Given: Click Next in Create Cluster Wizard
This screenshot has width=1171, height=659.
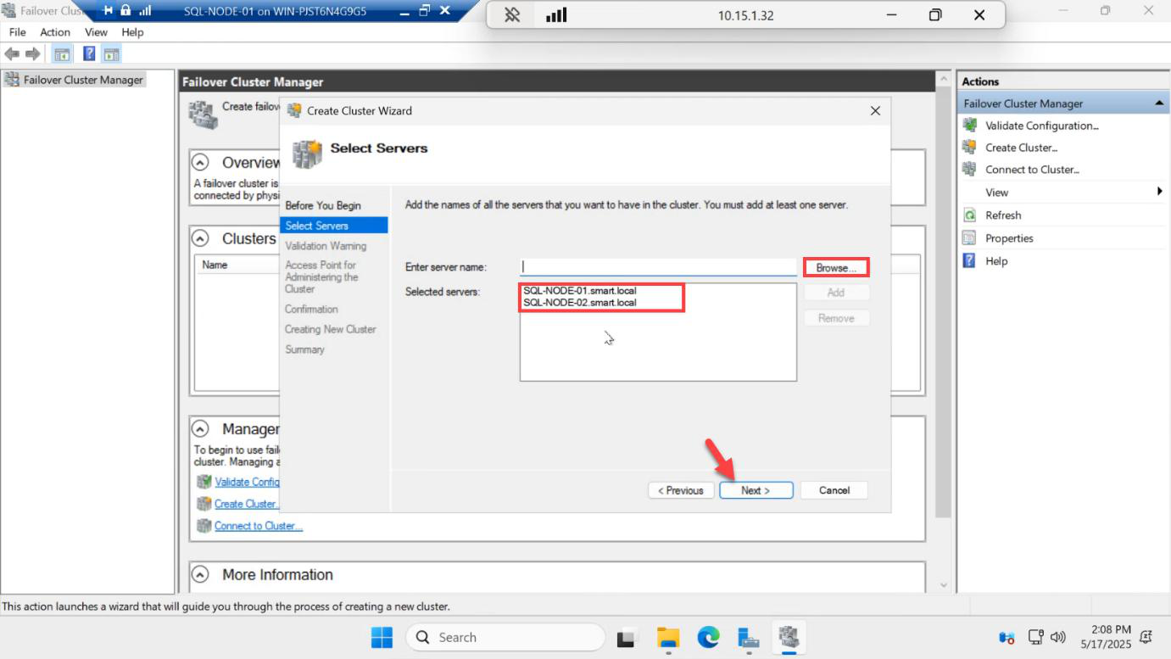Looking at the screenshot, I should pos(756,490).
